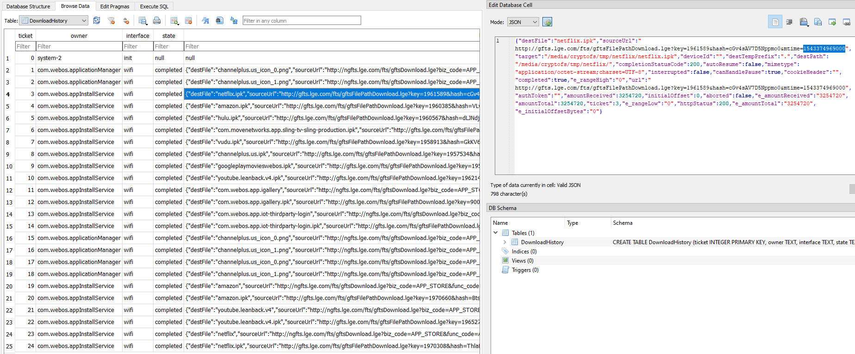
Task: Select the hulu.ipk download row cell
Action: pyautogui.click(x=331, y=118)
